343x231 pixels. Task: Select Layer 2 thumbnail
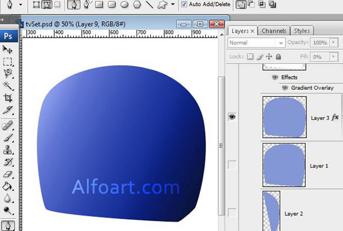coord(271,211)
